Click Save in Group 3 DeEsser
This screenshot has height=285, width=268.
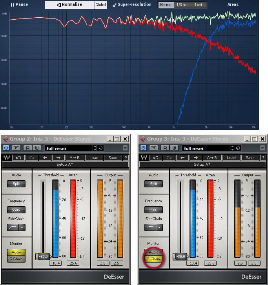tap(250, 158)
